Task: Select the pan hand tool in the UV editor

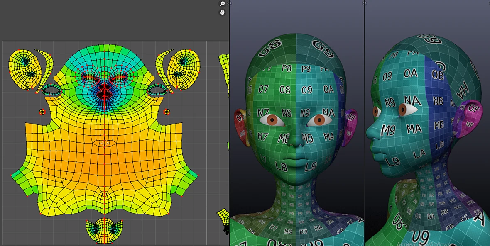Action: (x=222, y=12)
